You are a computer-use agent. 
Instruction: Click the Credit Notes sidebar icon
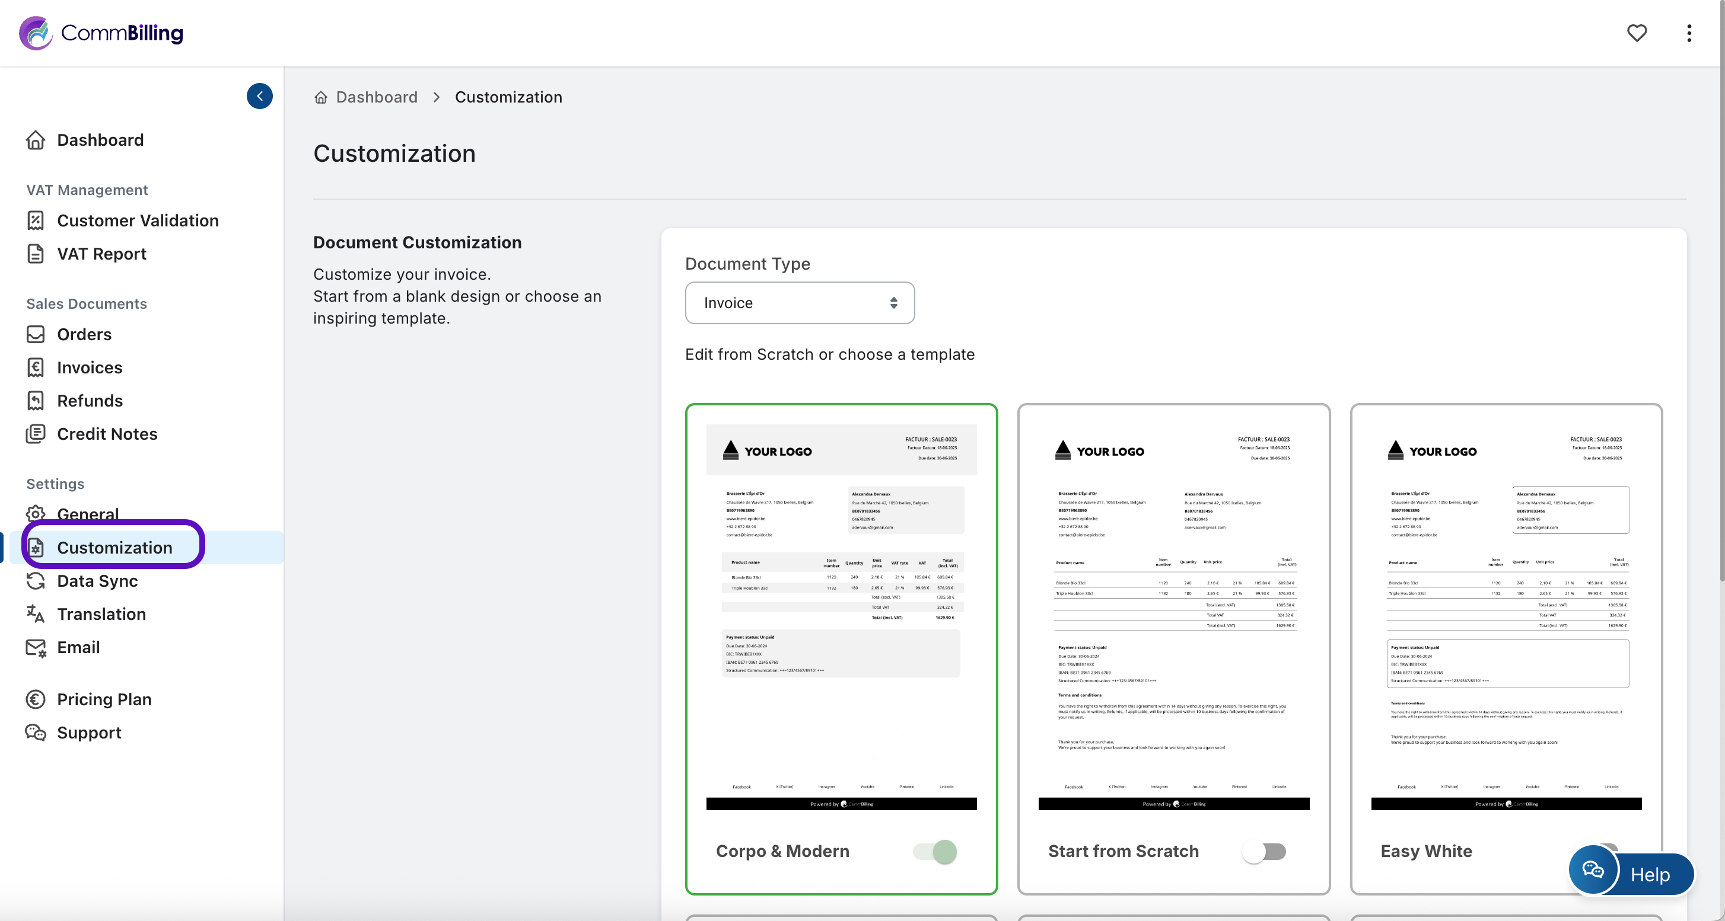point(36,434)
